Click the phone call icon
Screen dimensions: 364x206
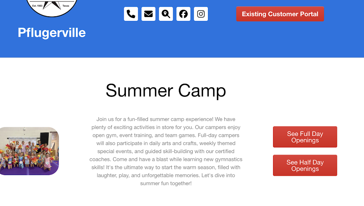pos(131,14)
